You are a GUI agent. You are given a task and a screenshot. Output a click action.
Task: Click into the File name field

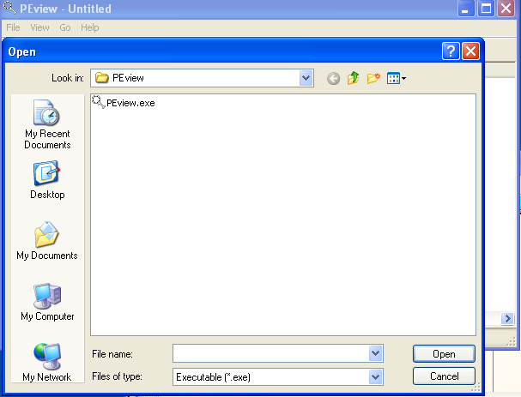[271, 353]
